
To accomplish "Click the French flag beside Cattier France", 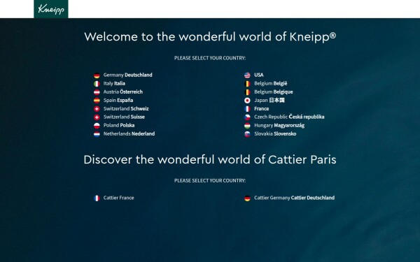I will 97,198.
